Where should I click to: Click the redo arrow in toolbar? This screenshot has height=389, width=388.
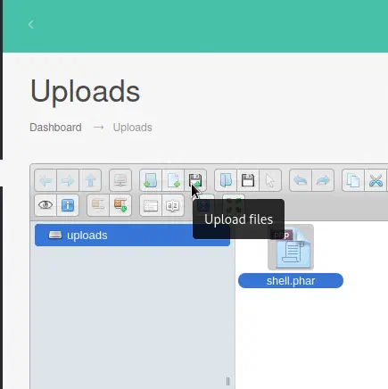pyautogui.click(x=323, y=180)
